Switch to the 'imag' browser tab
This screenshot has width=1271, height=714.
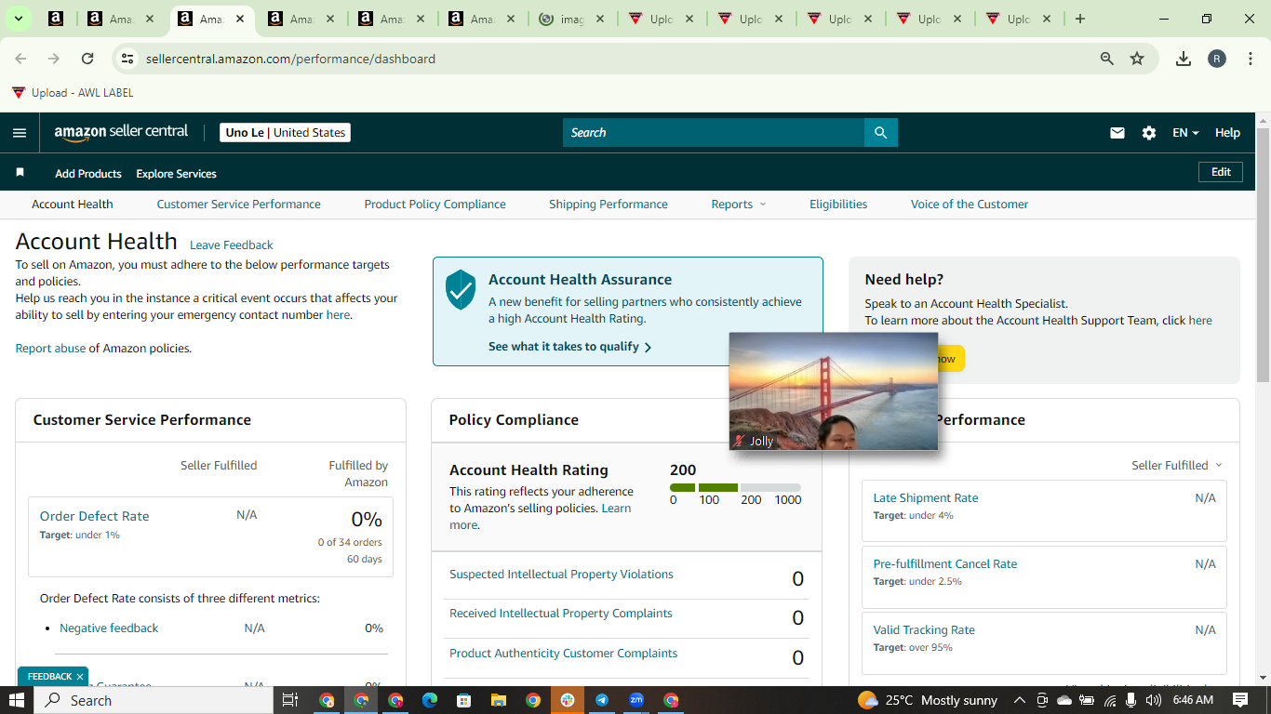pyautogui.click(x=570, y=19)
